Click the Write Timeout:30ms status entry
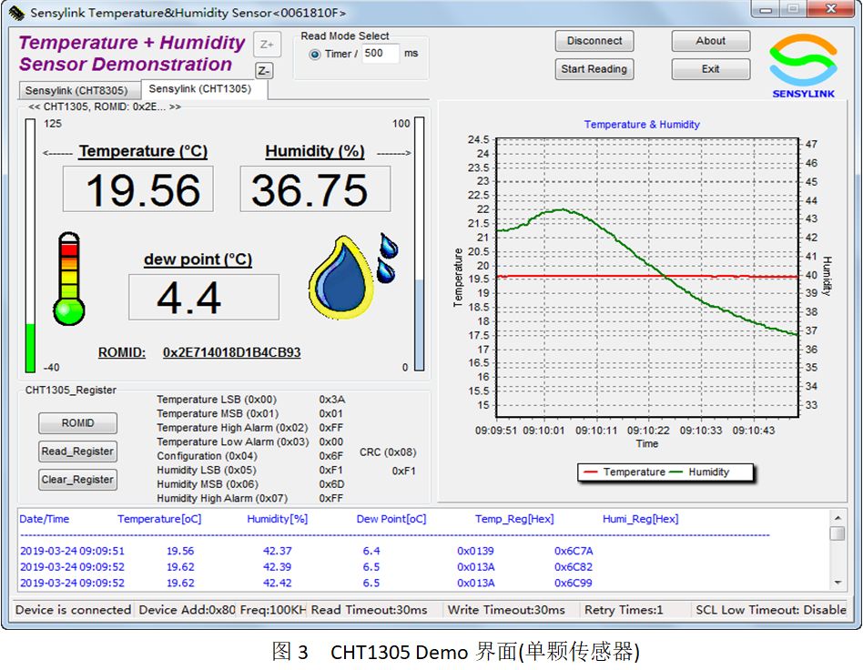 click(506, 610)
